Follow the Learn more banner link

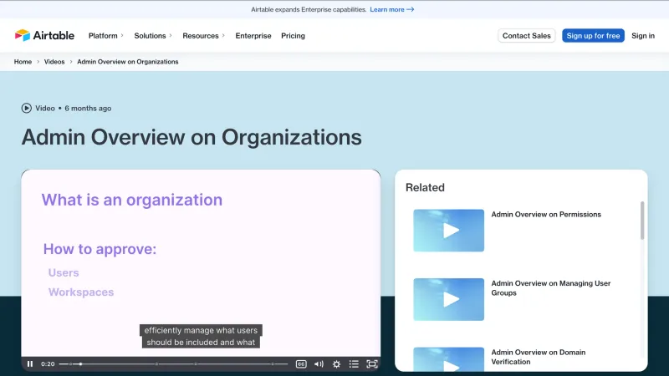pos(391,9)
